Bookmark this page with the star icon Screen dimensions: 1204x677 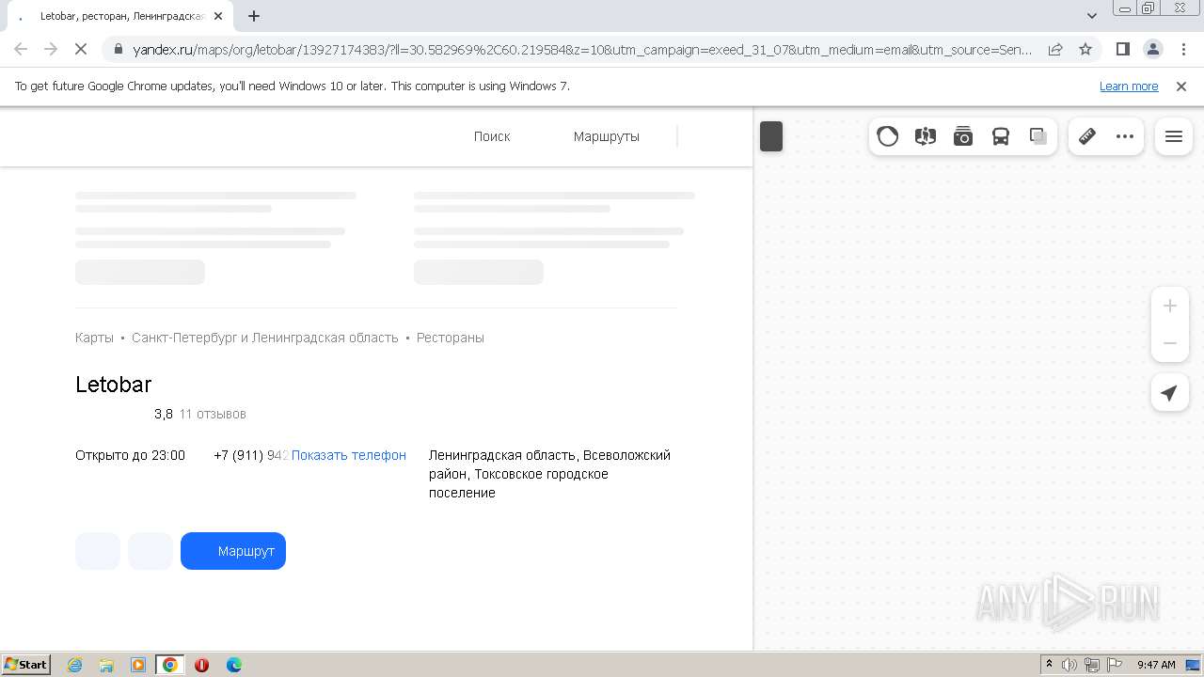tap(1085, 49)
